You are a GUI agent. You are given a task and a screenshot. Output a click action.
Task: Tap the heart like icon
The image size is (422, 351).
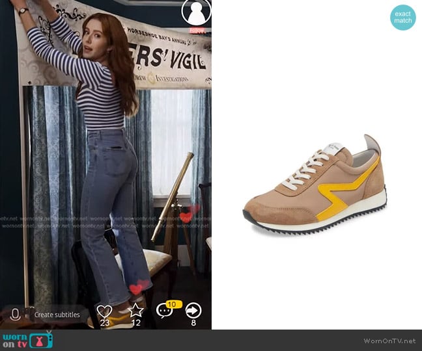(x=104, y=311)
